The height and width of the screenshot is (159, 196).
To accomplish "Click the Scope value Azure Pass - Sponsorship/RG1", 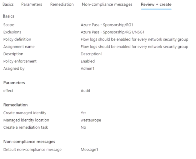I will (x=107, y=25).
